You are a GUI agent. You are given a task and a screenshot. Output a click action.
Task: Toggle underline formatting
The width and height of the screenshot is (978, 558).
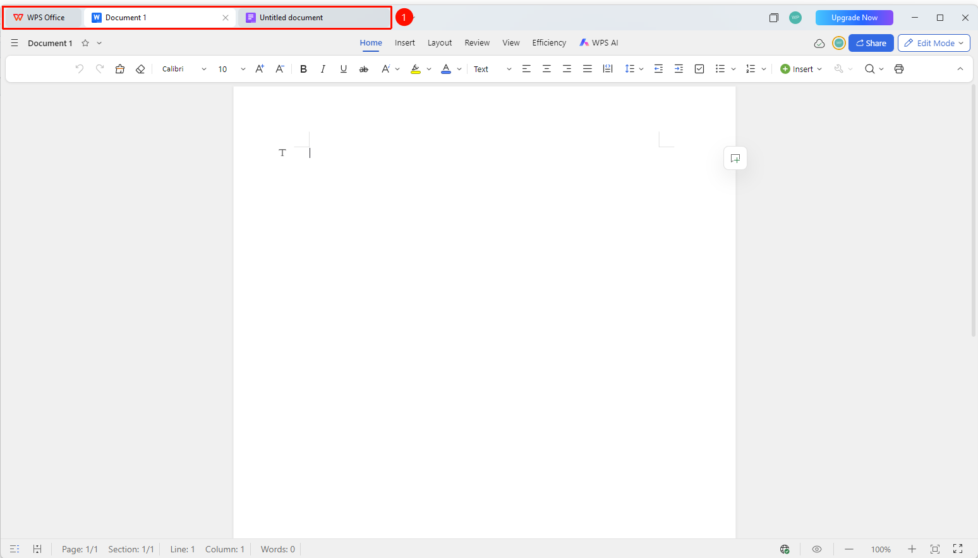343,69
